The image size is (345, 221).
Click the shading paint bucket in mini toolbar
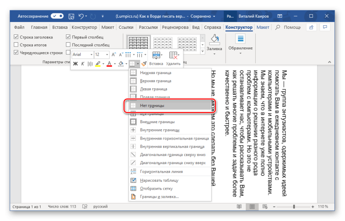[x=121, y=64]
